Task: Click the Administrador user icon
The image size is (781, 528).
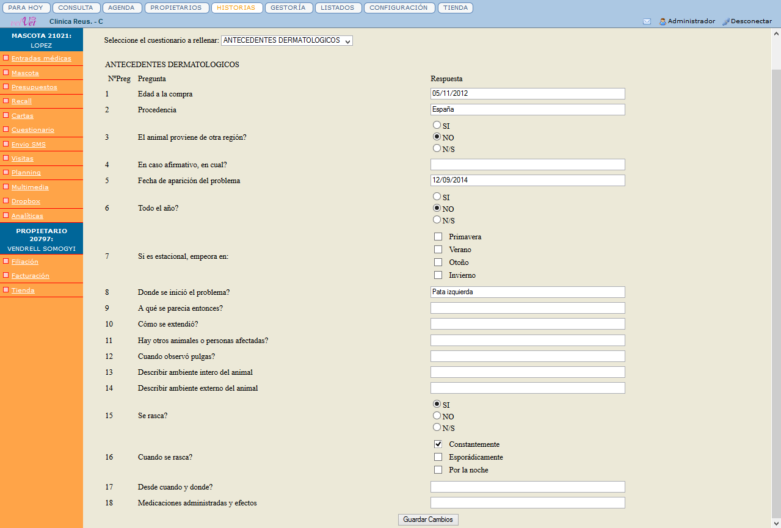Action: coord(663,21)
